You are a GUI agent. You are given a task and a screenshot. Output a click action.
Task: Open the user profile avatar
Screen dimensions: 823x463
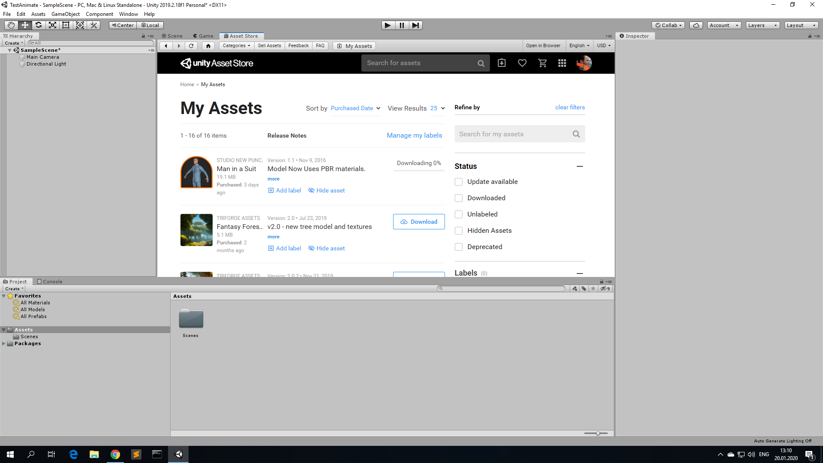tap(584, 63)
